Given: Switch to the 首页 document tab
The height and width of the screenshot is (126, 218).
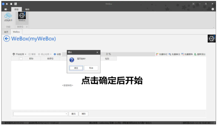Looking at the screenshot, I should click(x=6, y=32).
